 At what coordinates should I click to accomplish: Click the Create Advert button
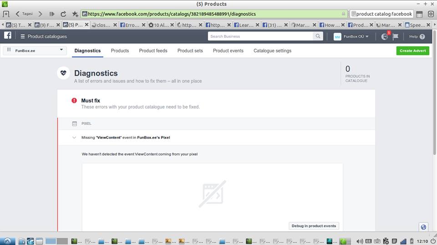[413, 50]
